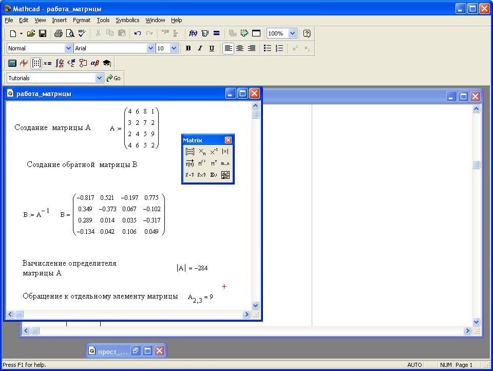Insert matrix via Matrix palette grid icon

coord(190,152)
